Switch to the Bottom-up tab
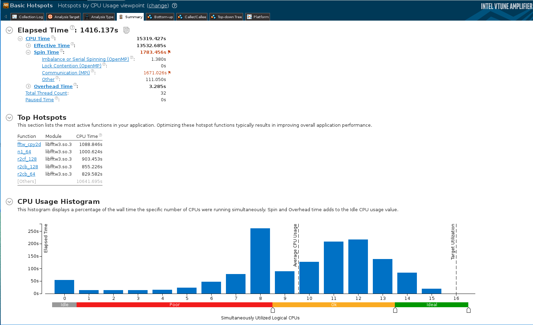The height and width of the screenshot is (325, 533). (x=160, y=17)
